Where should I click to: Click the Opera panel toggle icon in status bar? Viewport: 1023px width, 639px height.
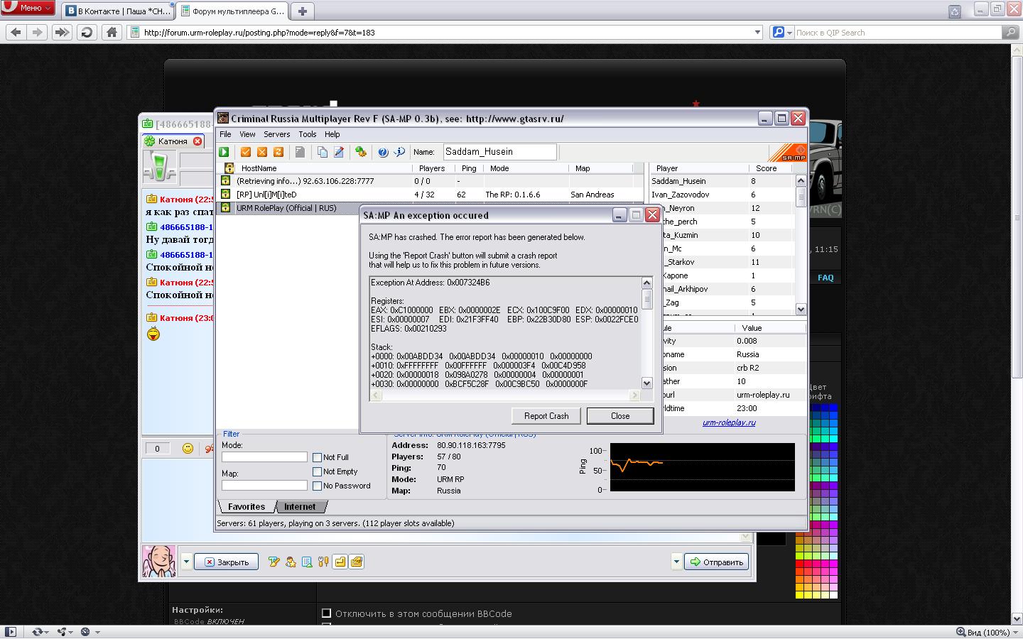pyautogui.click(x=11, y=632)
